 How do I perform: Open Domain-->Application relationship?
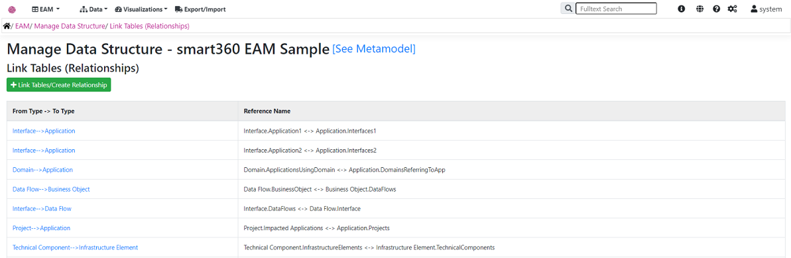pyautogui.click(x=42, y=170)
